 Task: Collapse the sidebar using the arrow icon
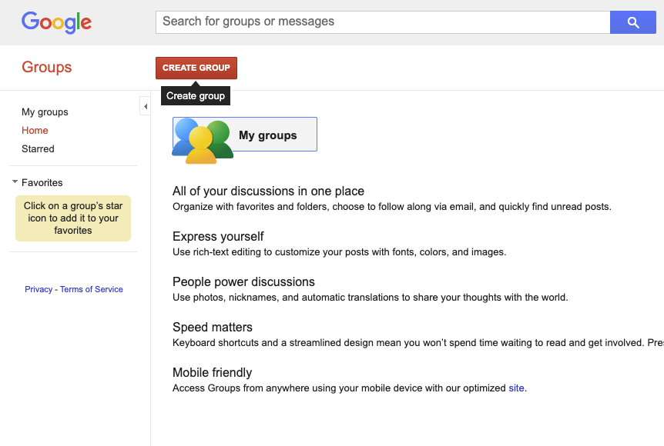click(x=146, y=105)
